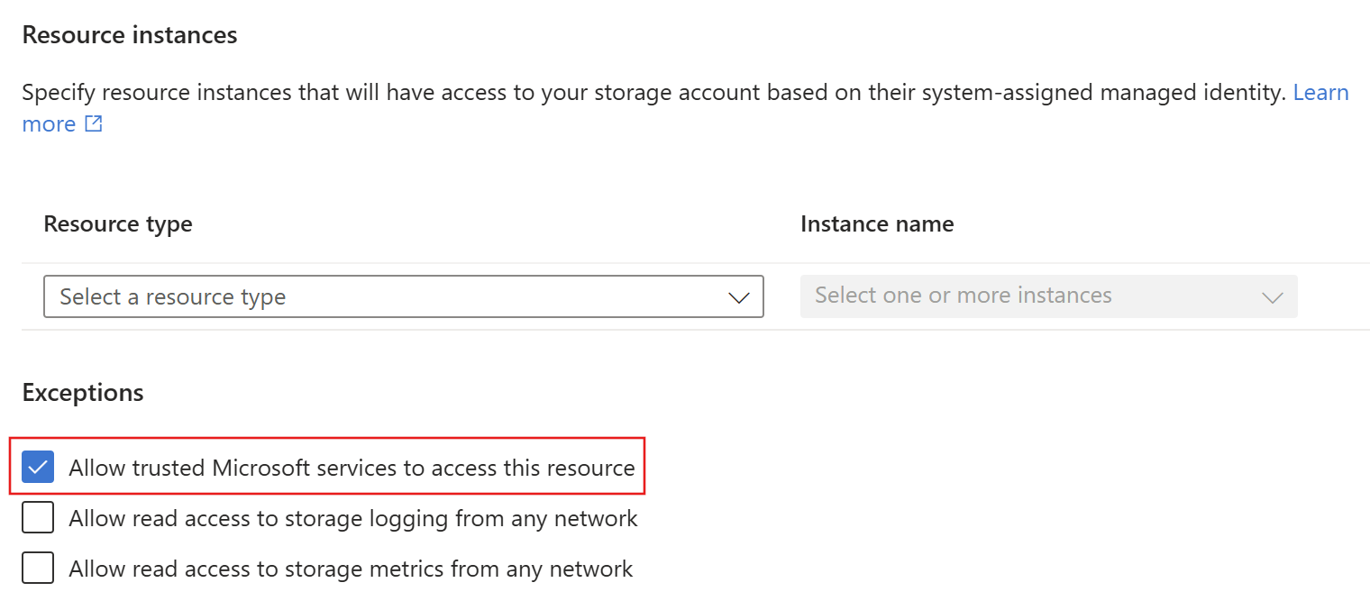Viewport: 1370px width, 610px height.
Task: Click the Resource type column header
Action: pos(117,223)
